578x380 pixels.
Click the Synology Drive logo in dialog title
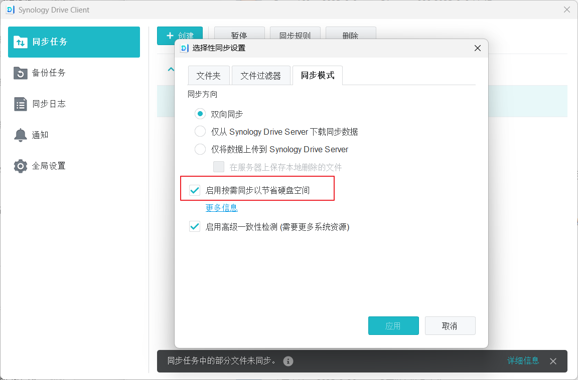[184, 48]
